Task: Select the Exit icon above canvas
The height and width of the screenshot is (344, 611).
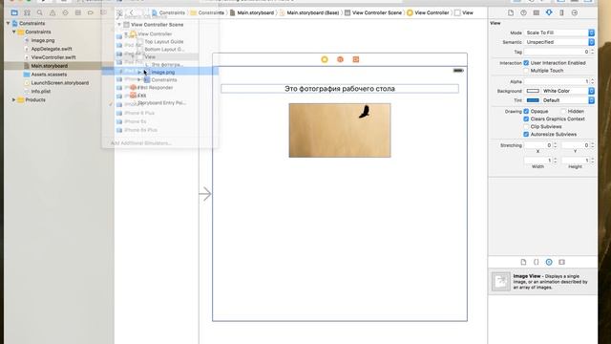Action: 356,59
